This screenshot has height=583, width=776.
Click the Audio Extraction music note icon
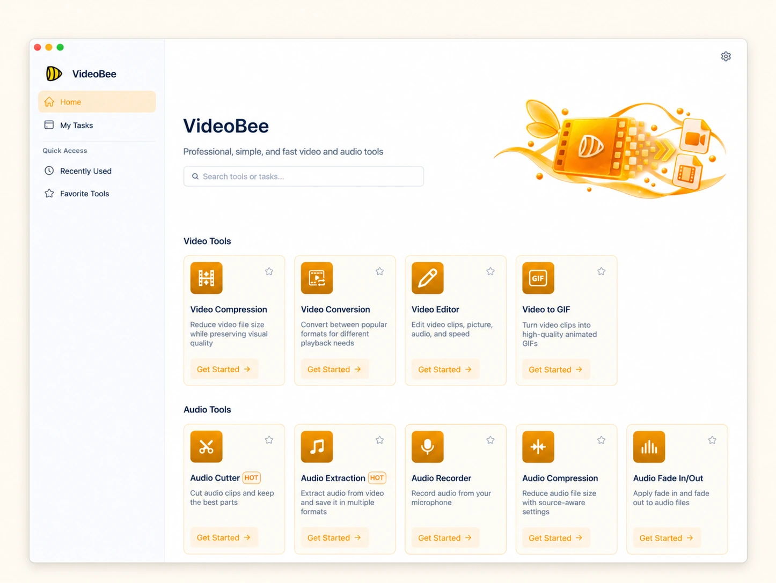pyautogui.click(x=317, y=446)
